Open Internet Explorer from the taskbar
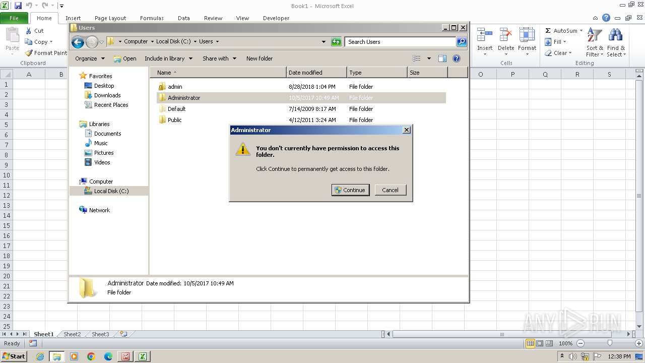The width and height of the screenshot is (645, 363). pos(40,356)
